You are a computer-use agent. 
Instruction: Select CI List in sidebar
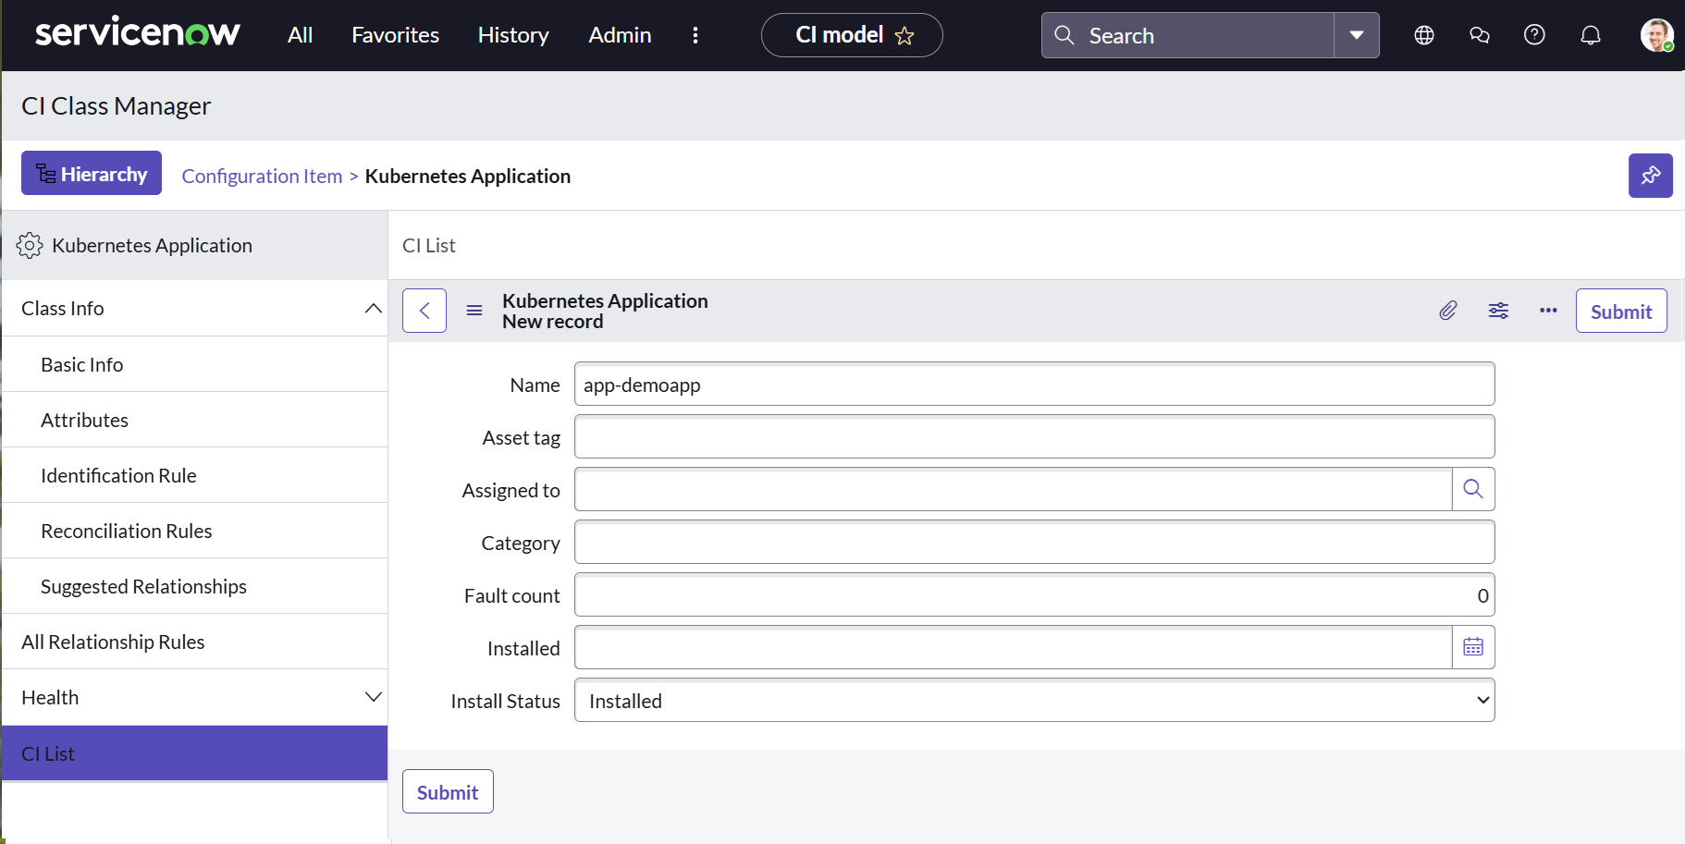coord(194,753)
